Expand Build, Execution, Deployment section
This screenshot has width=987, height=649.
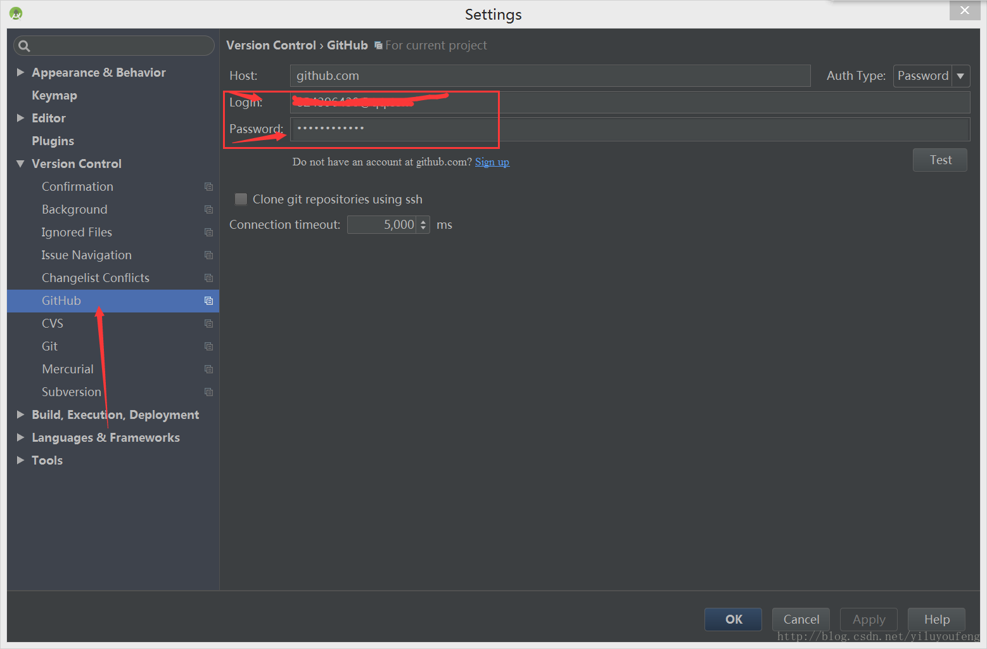[20, 414]
